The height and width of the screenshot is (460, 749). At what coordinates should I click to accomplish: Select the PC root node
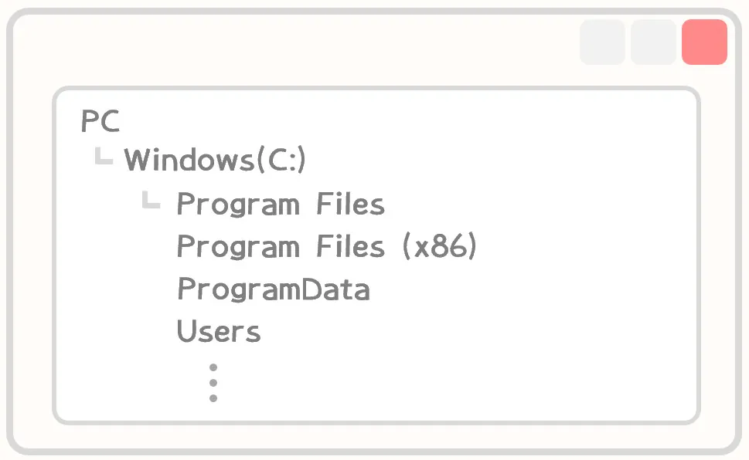[100, 120]
